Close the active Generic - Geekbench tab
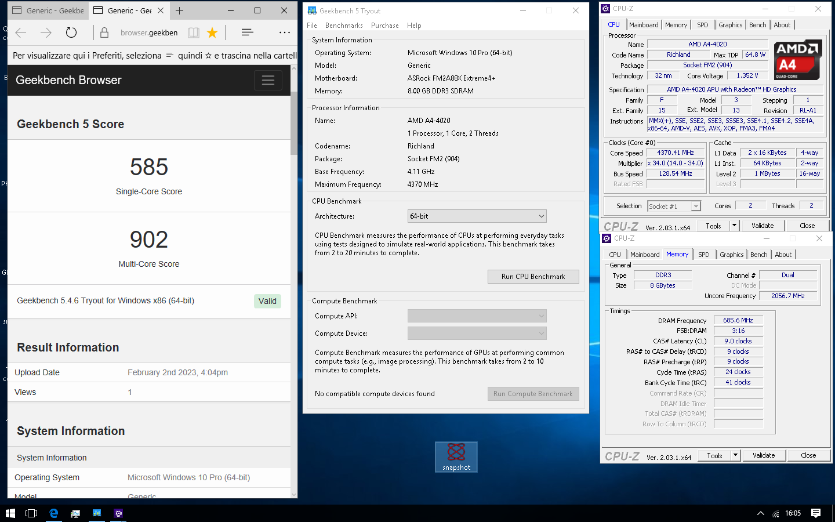Screen dimensions: 835x522 click(161, 10)
